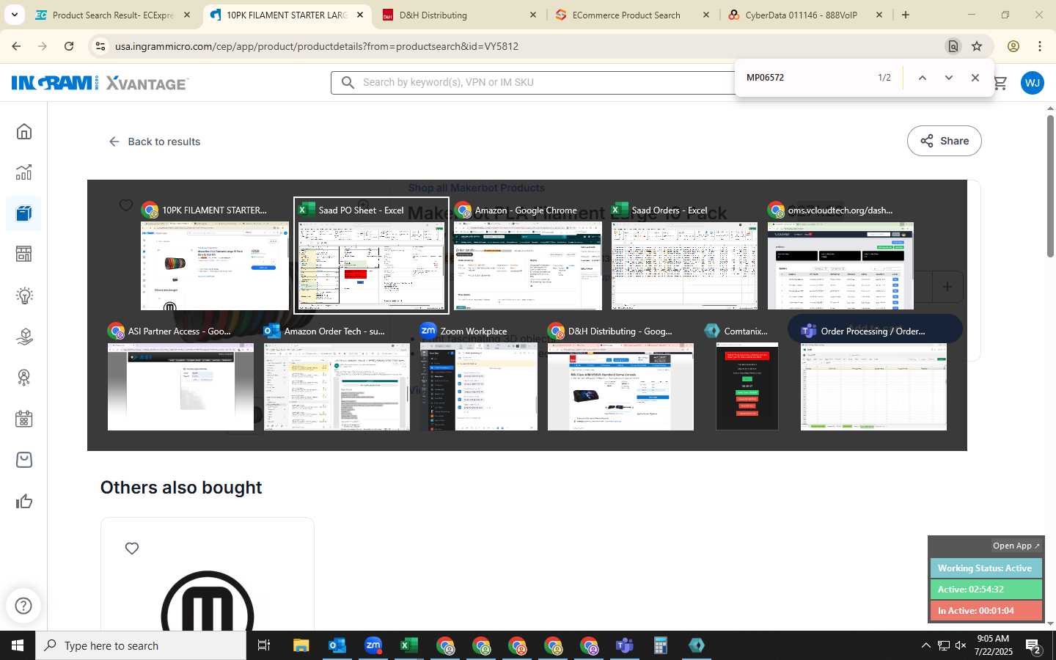Open the tab search dropdown arrow
This screenshot has width=1056, height=660.
click(x=14, y=15)
